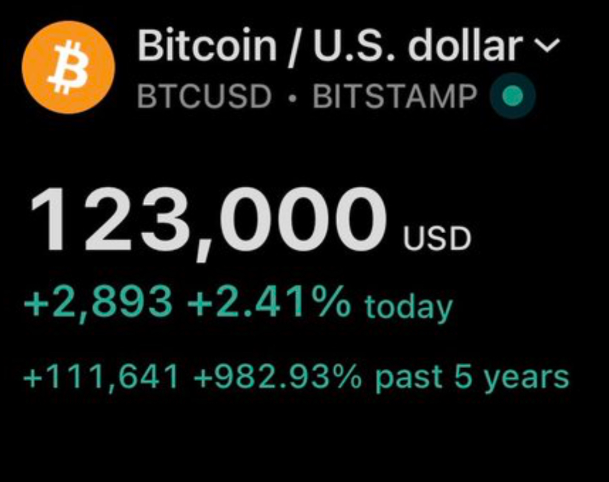Image resolution: width=609 pixels, height=482 pixels.
Task: Select the +2,893 daily change value
Action: 98,303
